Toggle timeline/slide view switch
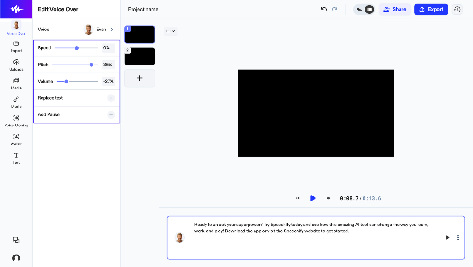The height and width of the screenshot is (267, 473). [364, 9]
